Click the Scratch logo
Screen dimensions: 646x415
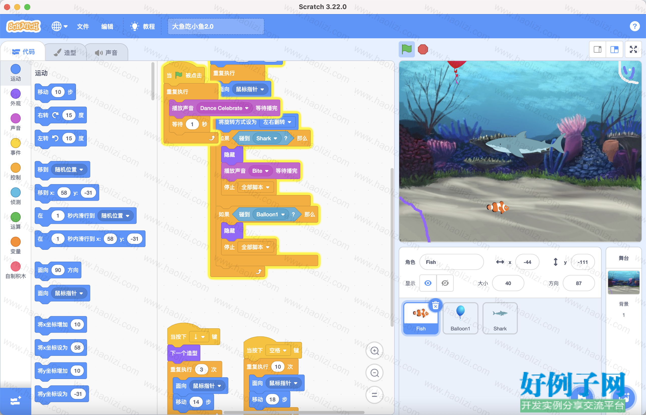23,26
